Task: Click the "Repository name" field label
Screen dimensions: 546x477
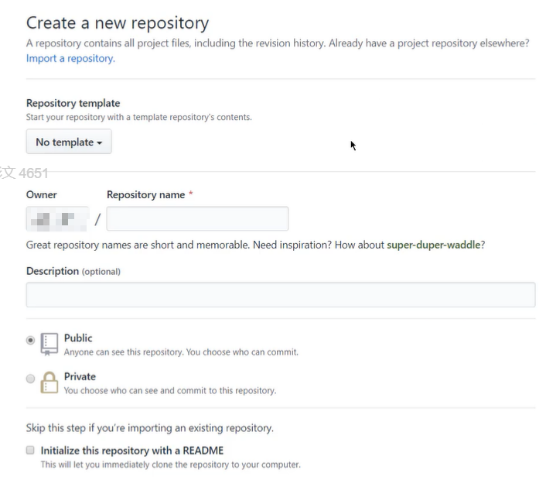Action: (x=145, y=195)
